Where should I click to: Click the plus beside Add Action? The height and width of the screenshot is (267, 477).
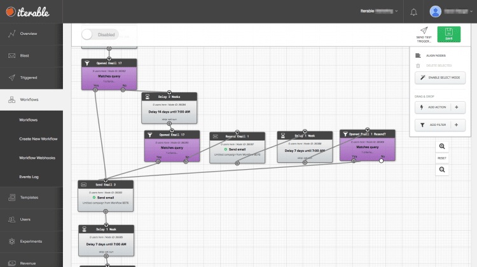[457, 107]
